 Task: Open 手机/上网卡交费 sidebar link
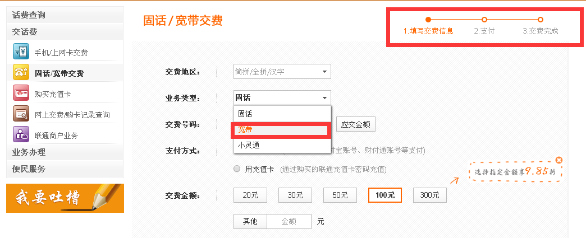pyautogui.click(x=61, y=53)
